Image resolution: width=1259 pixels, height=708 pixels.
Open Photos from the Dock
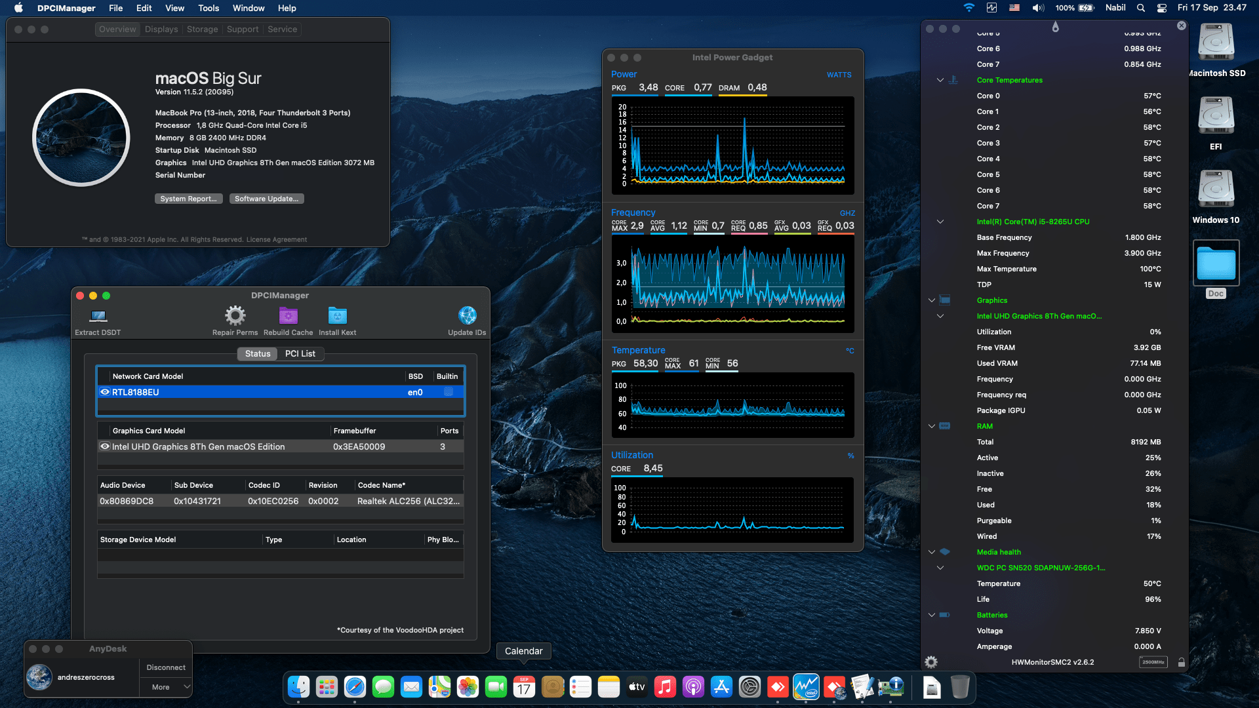click(468, 687)
